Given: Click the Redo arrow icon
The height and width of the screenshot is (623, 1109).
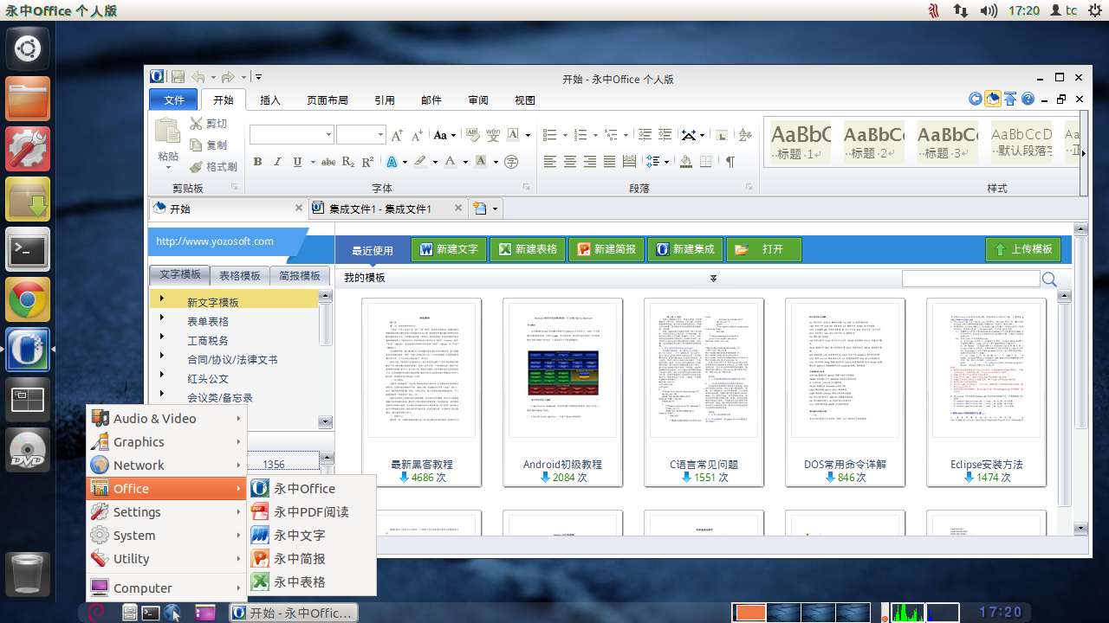Looking at the screenshot, I should [x=228, y=77].
